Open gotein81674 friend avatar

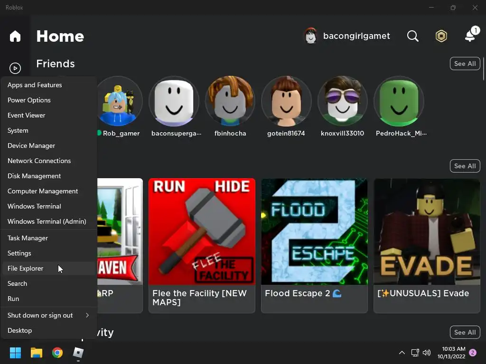[286, 101]
